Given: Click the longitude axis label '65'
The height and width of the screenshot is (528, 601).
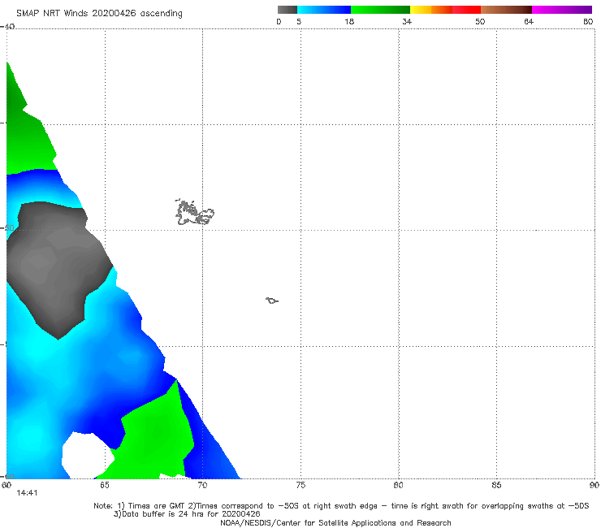Looking at the screenshot, I should click(104, 485).
